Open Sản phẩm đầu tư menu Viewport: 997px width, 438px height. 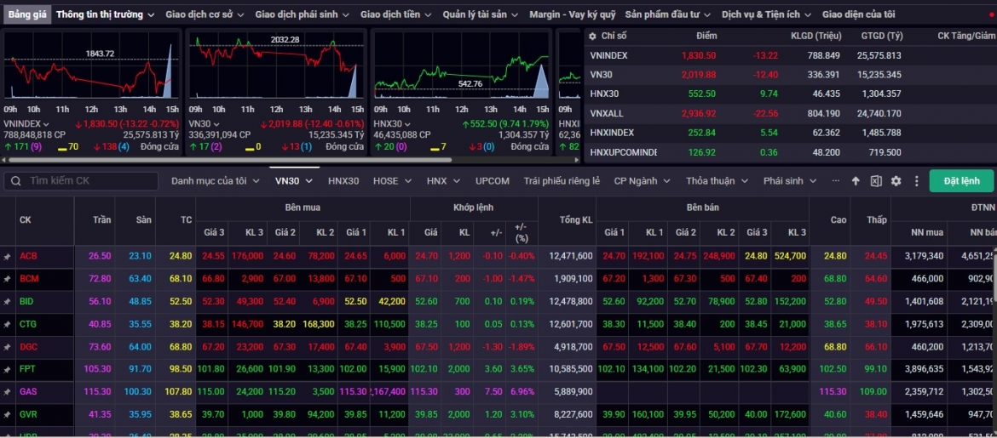668,14
